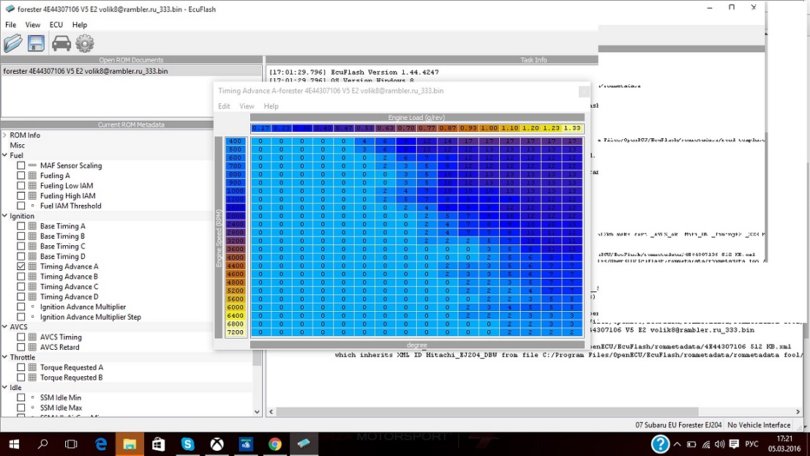
Task: Enable the Base Timing B checkbox
Action: (x=21, y=236)
